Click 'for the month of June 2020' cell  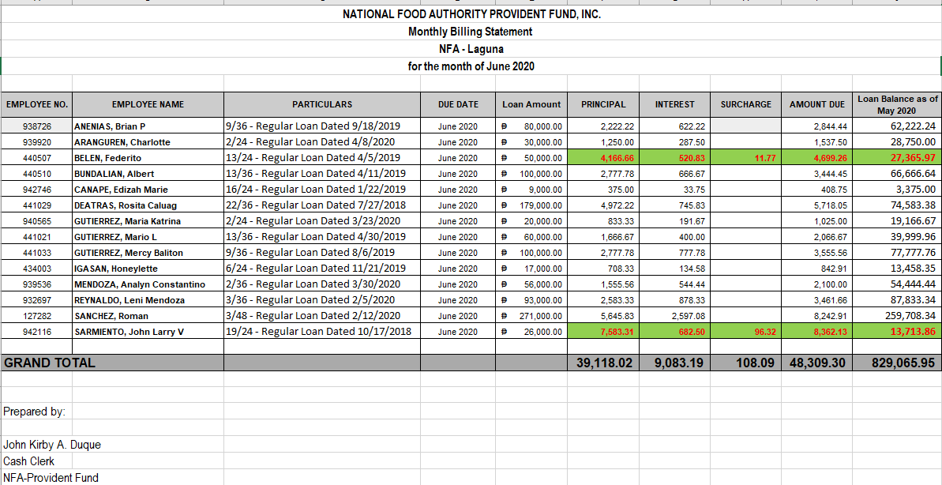471,66
